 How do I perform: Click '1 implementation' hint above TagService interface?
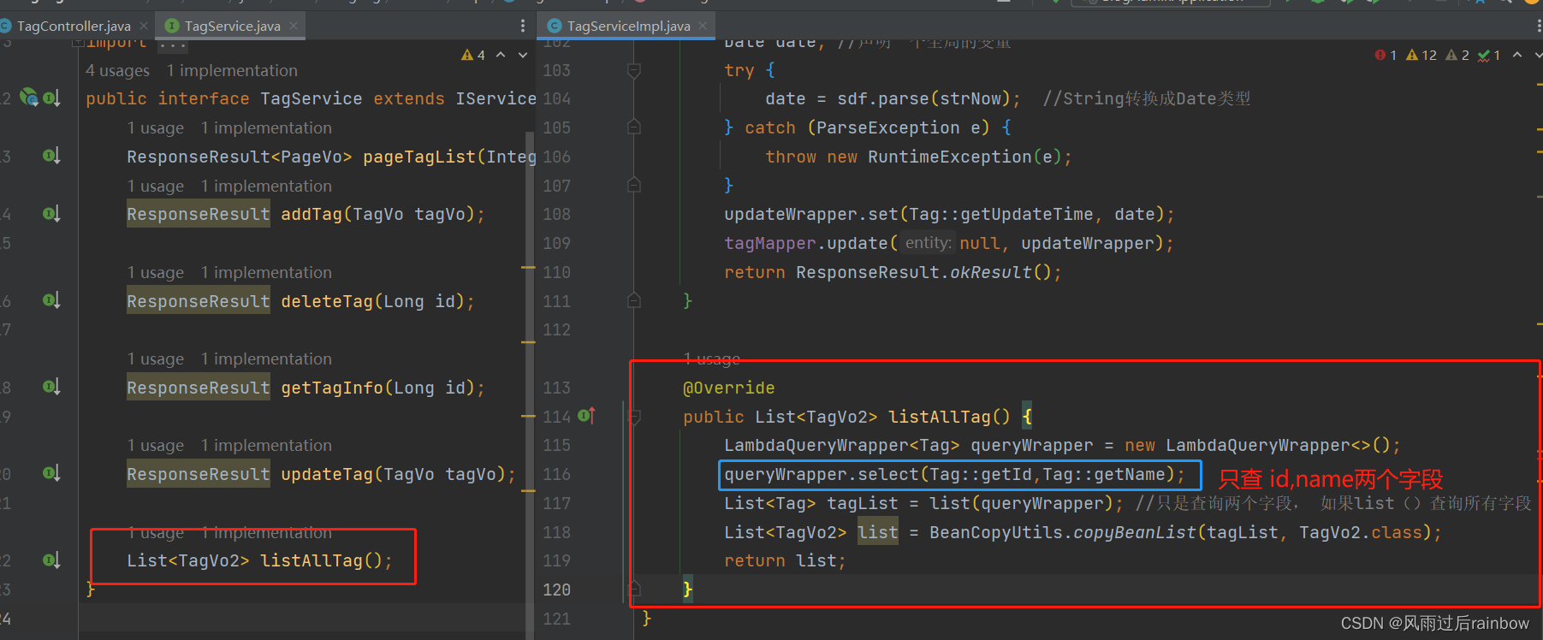coord(232,70)
